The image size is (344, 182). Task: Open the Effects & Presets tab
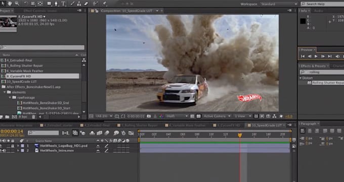[313, 66]
